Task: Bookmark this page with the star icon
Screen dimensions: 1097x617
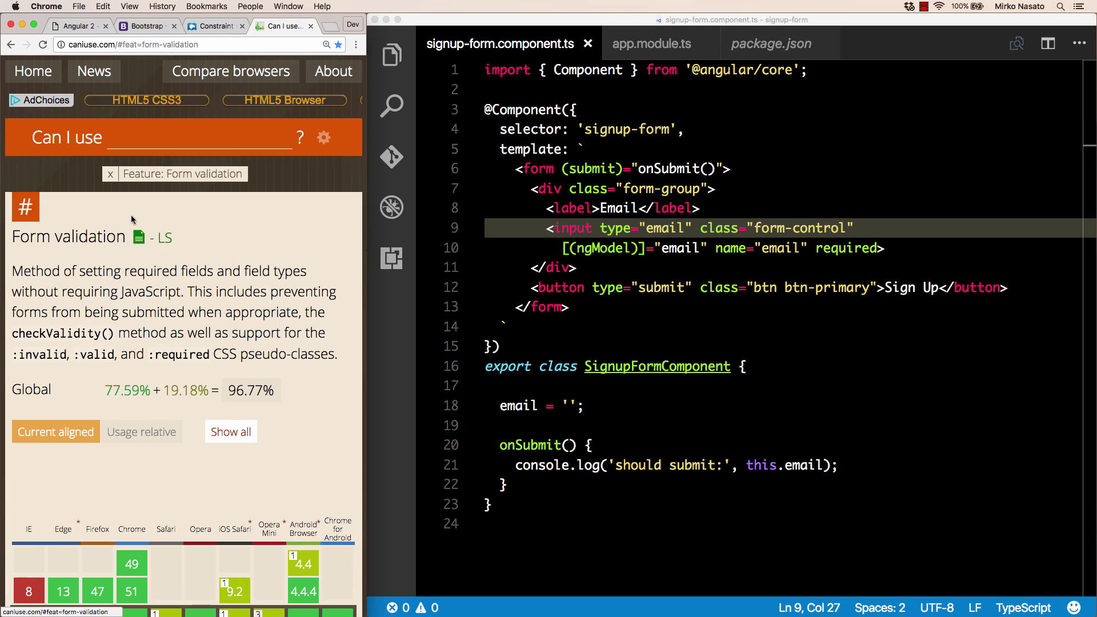Action: [338, 45]
